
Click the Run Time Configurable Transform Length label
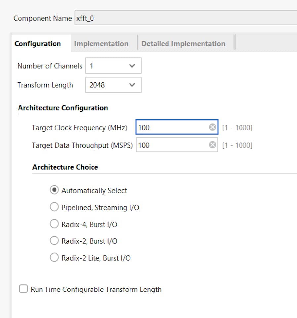click(x=96, y=290)
